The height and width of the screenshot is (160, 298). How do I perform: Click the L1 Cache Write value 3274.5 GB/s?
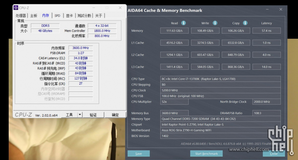coord(205,43)
